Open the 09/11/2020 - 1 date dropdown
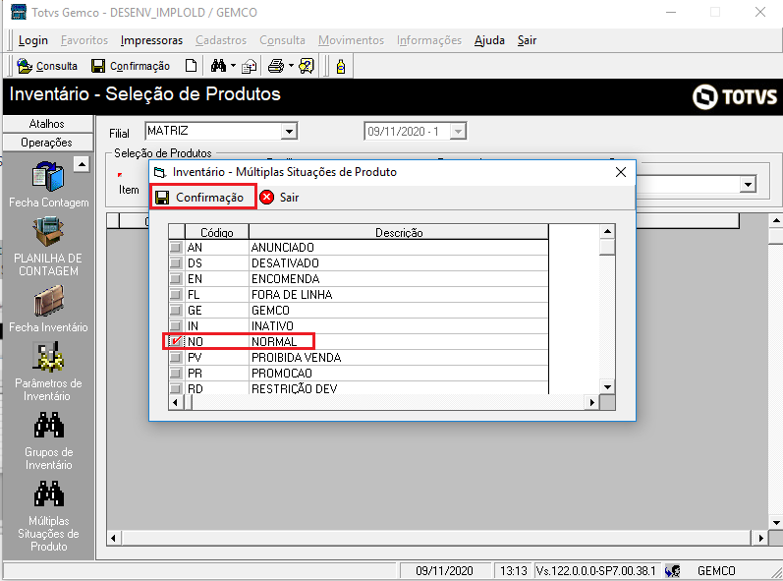Image resolution: width=783 pixels, height=581 pixels. (x=458, y=132)
